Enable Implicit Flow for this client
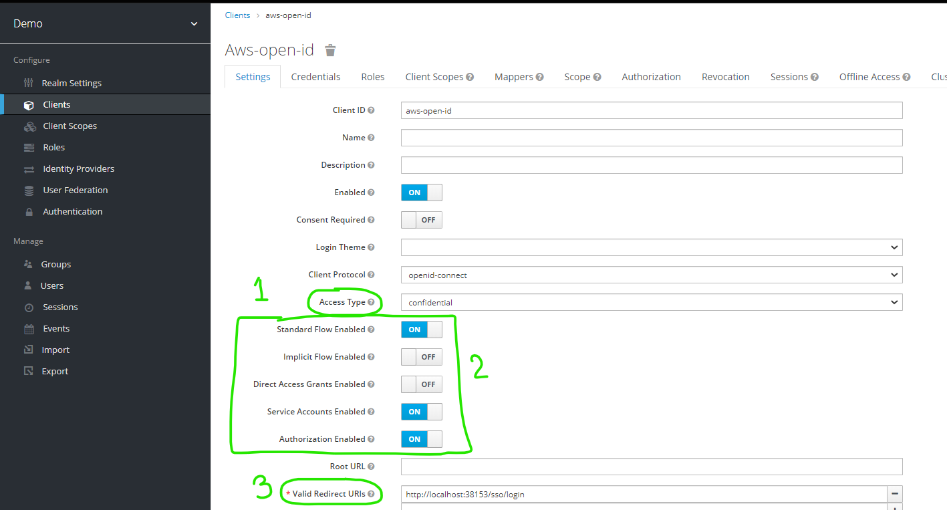Viewport: 947px width, 510px height. click(x=421, y=356)
